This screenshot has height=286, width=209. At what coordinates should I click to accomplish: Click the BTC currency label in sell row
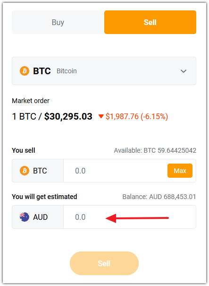(40, 171)
